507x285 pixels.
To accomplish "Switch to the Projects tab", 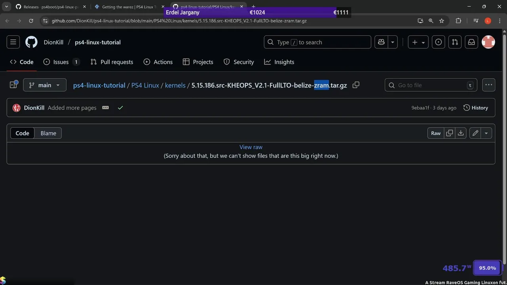I will 198,62.
